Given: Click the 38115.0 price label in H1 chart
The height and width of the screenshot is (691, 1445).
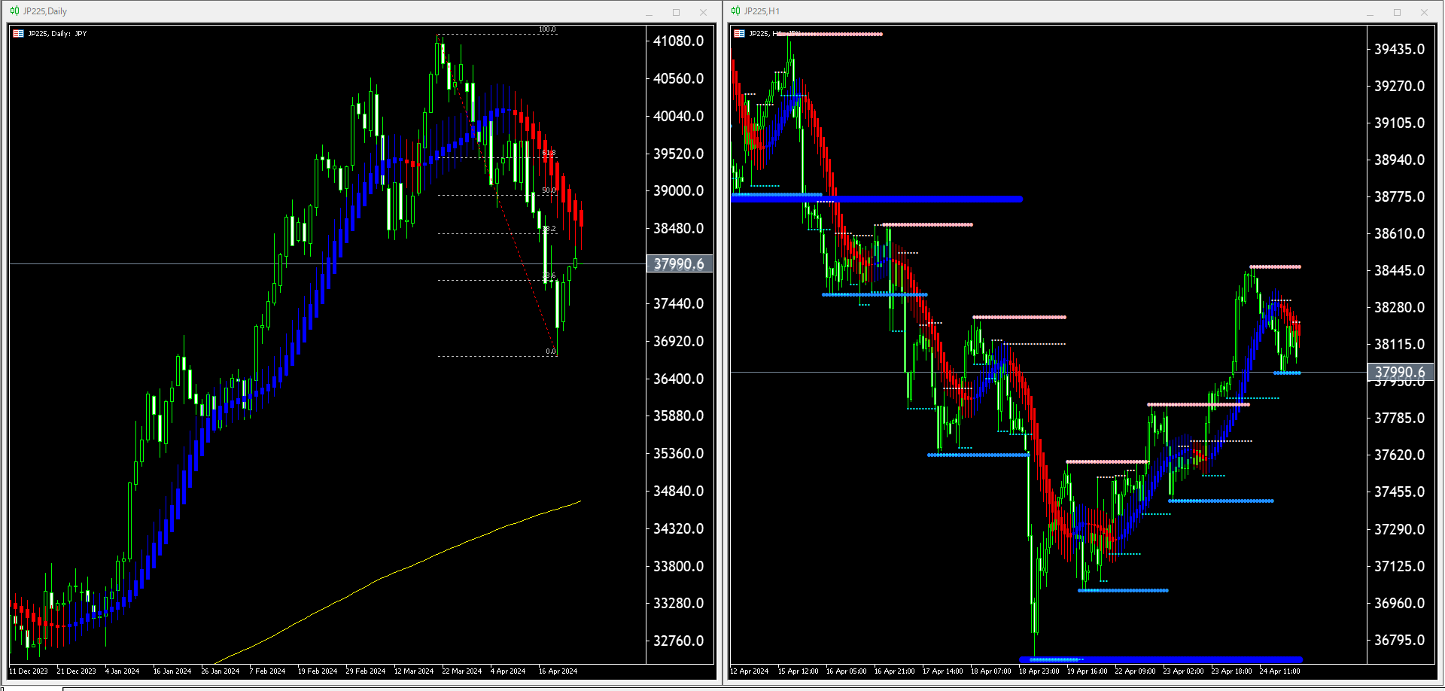Looking at the screenshot, I should coord(1400,345).
